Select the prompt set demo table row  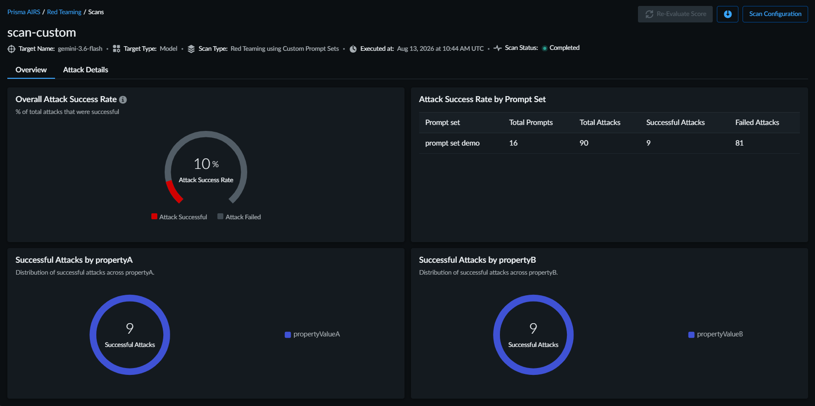[609, 143]
